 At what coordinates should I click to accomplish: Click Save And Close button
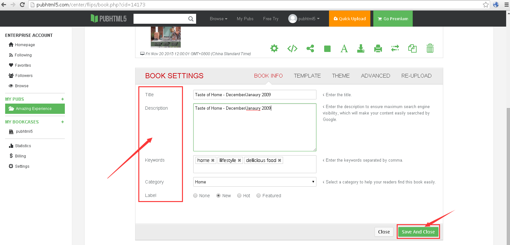[418, 232]
